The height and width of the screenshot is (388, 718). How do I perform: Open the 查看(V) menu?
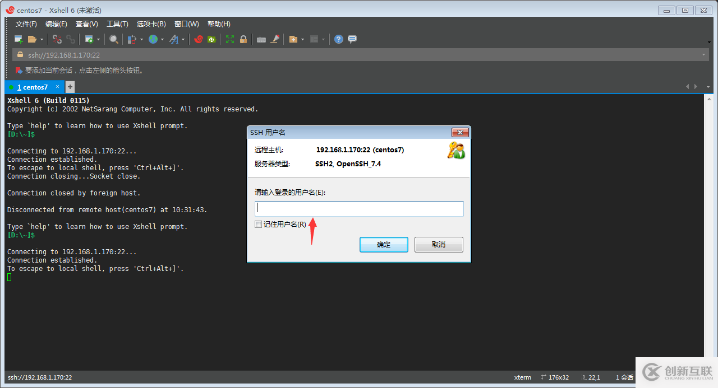click(87, 24)
